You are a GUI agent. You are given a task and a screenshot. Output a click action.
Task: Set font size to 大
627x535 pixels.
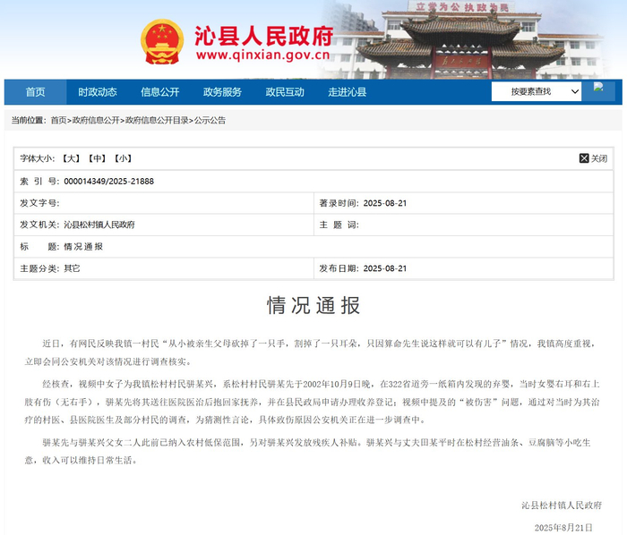pyautogui.click(x=71, y=158)
